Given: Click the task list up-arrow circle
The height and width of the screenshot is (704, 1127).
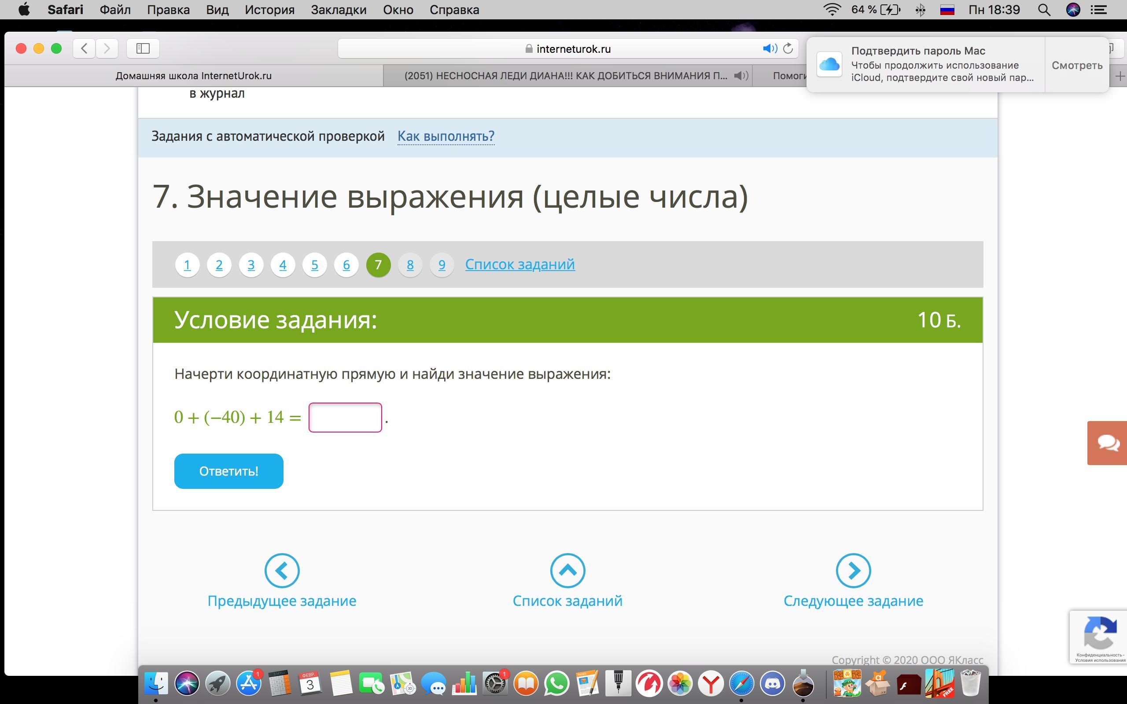Looking at the screenshot, I should click(567, 570).
